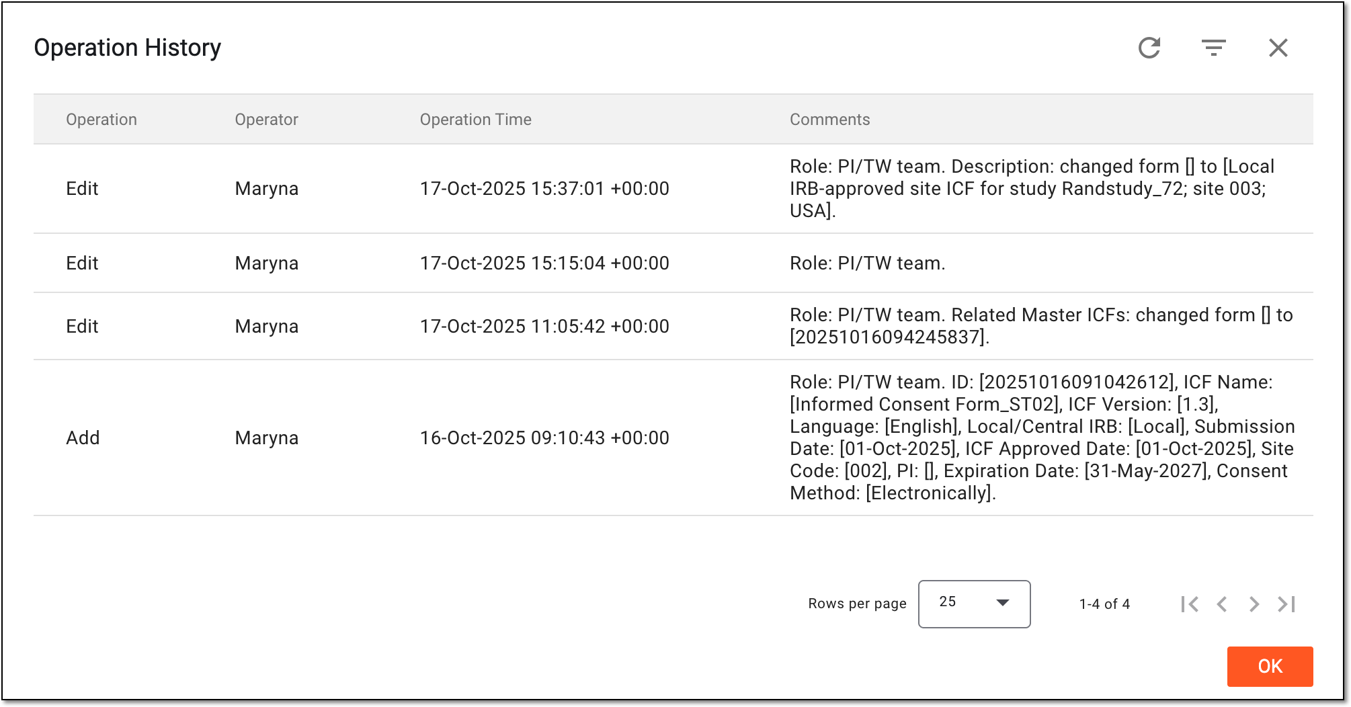Viewport: 1351px width, 707px height.
Task: Jump to the last page
Action: 1286,604
